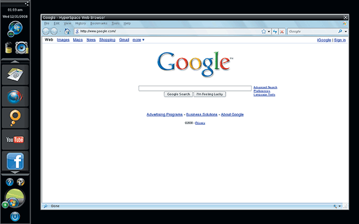This screenshot has height=224, width=359.
Task: Open the Bookmarks menu
Action: click(99, 23)
